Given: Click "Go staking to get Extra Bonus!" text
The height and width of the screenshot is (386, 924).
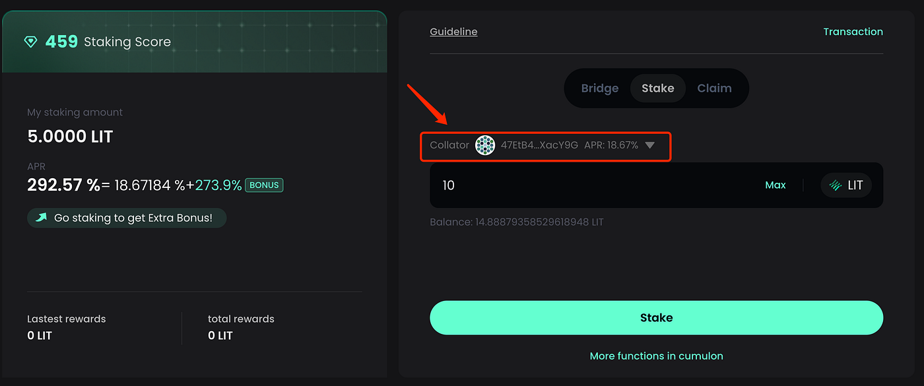Looking at the screenshot, I should click(133, 218).
